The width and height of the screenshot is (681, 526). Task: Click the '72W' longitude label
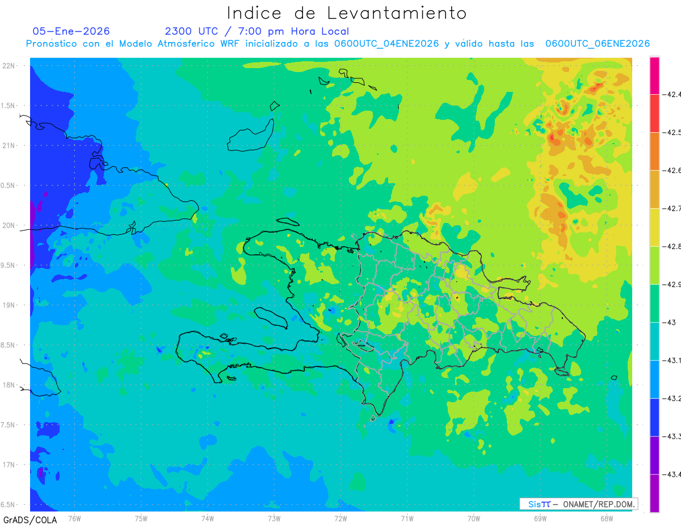coord(340,518)
